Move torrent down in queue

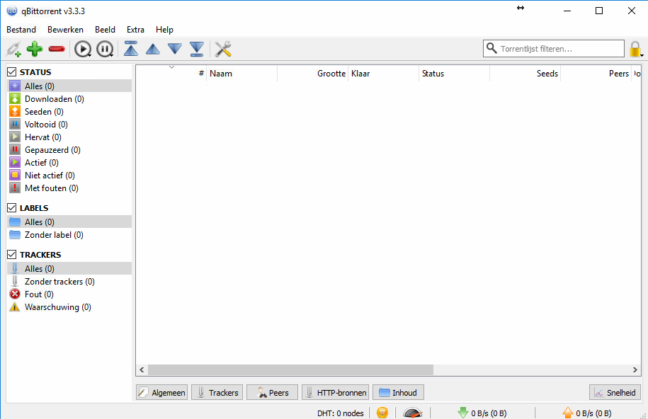click(175, 49)
